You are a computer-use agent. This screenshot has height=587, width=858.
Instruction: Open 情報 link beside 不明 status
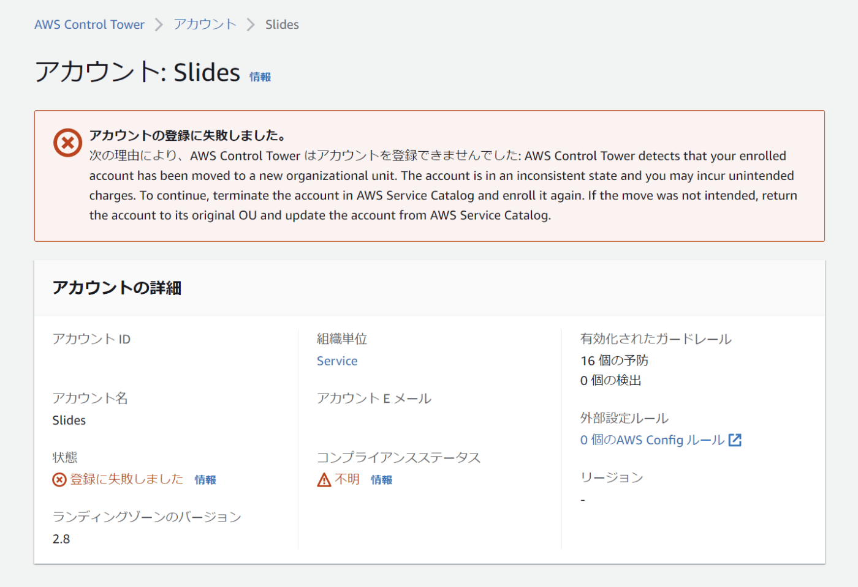381,480
